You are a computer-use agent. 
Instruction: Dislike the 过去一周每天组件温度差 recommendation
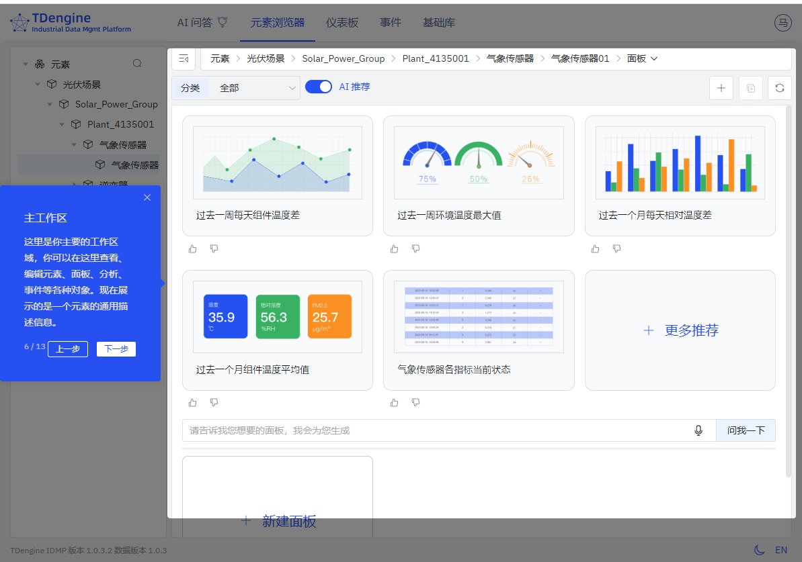click(x=214, y=249)
